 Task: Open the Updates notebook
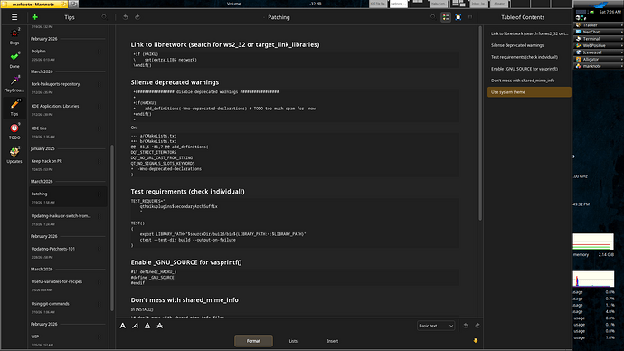[x=14, y=156]
